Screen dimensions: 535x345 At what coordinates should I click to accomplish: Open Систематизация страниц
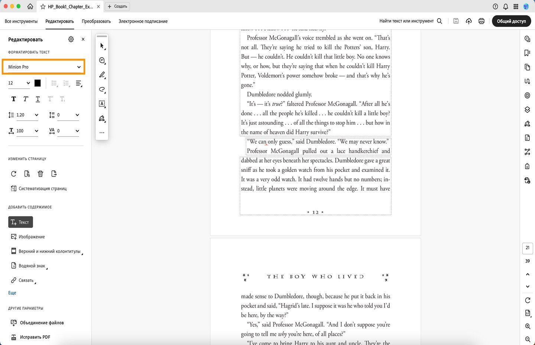point(39,188)
